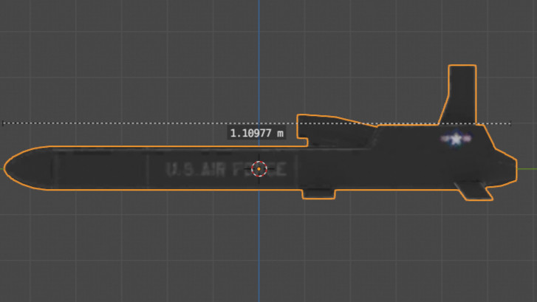Image resolution: width=537 pixels, height=302 pixels.
Task: Click the star insignia on the missile
Action: (x=456, y=139)
